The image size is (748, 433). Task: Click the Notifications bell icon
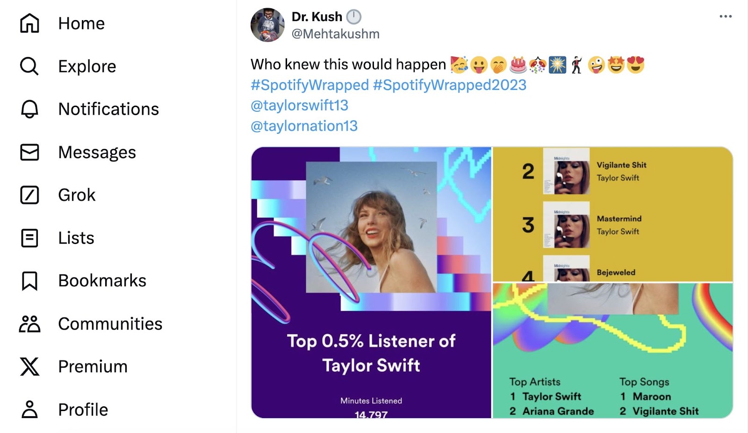[29, 109]
